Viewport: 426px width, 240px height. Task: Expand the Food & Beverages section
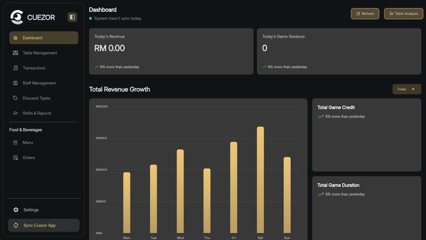pos(25,129)
